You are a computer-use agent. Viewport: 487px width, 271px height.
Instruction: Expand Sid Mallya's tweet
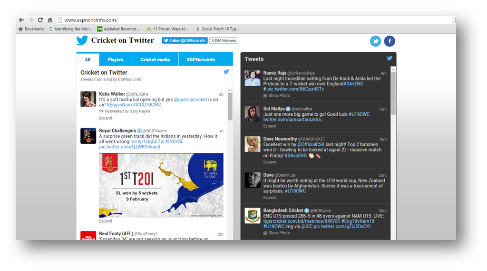pyautogui.click(x=270, y=126)
